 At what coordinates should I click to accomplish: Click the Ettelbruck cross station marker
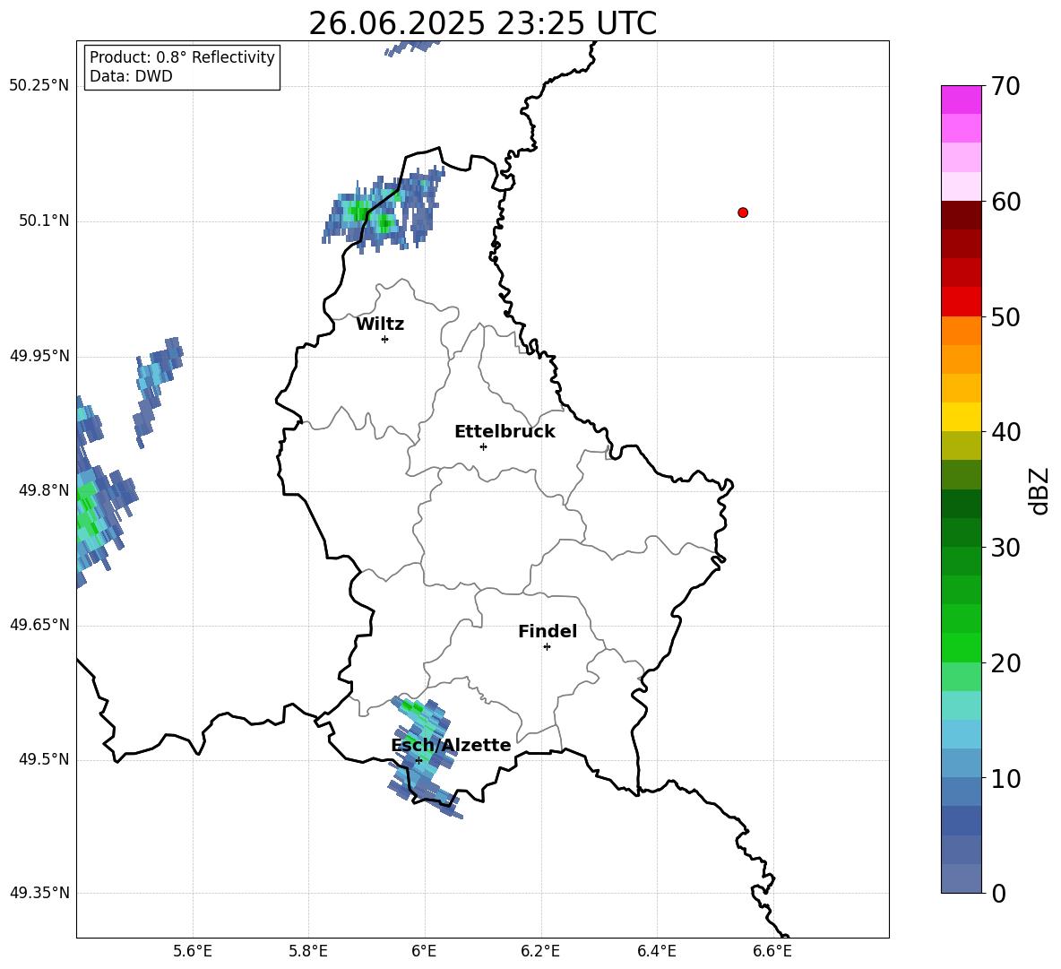point(483,446)
